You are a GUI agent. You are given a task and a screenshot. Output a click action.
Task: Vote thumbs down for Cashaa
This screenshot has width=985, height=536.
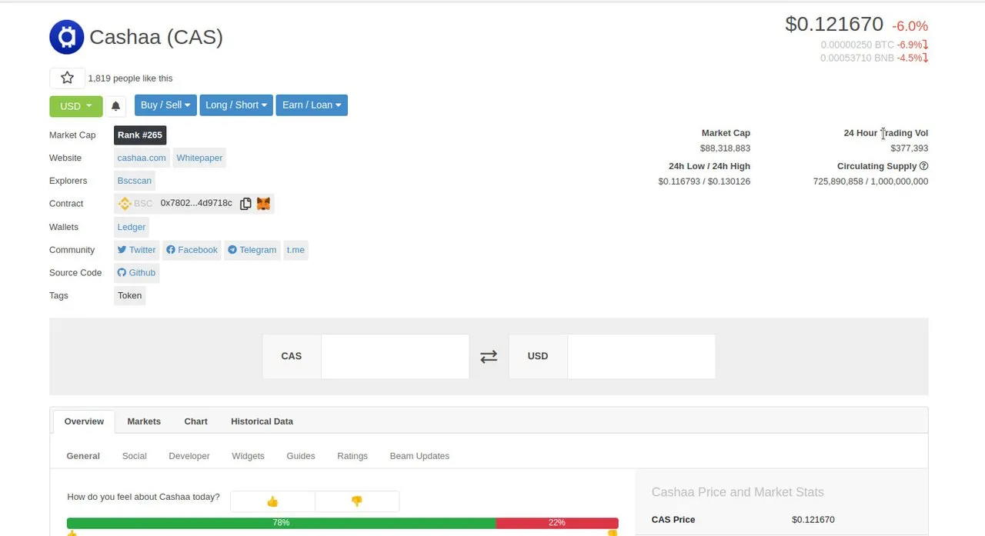coord(357,501)
